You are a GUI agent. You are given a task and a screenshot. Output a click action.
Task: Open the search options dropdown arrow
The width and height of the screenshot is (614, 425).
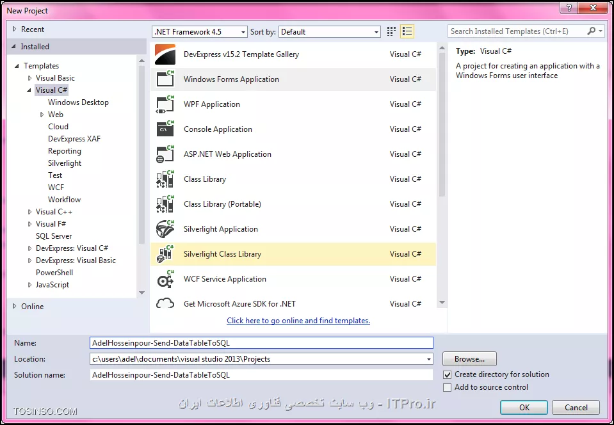point(601,31)
